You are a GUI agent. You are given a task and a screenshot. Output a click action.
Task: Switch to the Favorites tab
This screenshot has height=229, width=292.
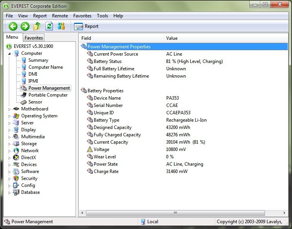pyautogui.click(x=34, y=38)
